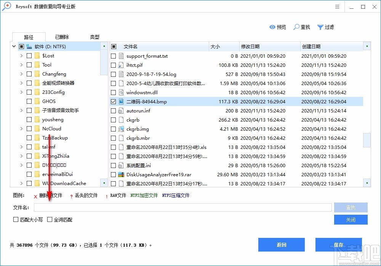This screenshot has width=381, height=266.
Task: Open the 过滤 filter funnel icon
Action: 320,27
